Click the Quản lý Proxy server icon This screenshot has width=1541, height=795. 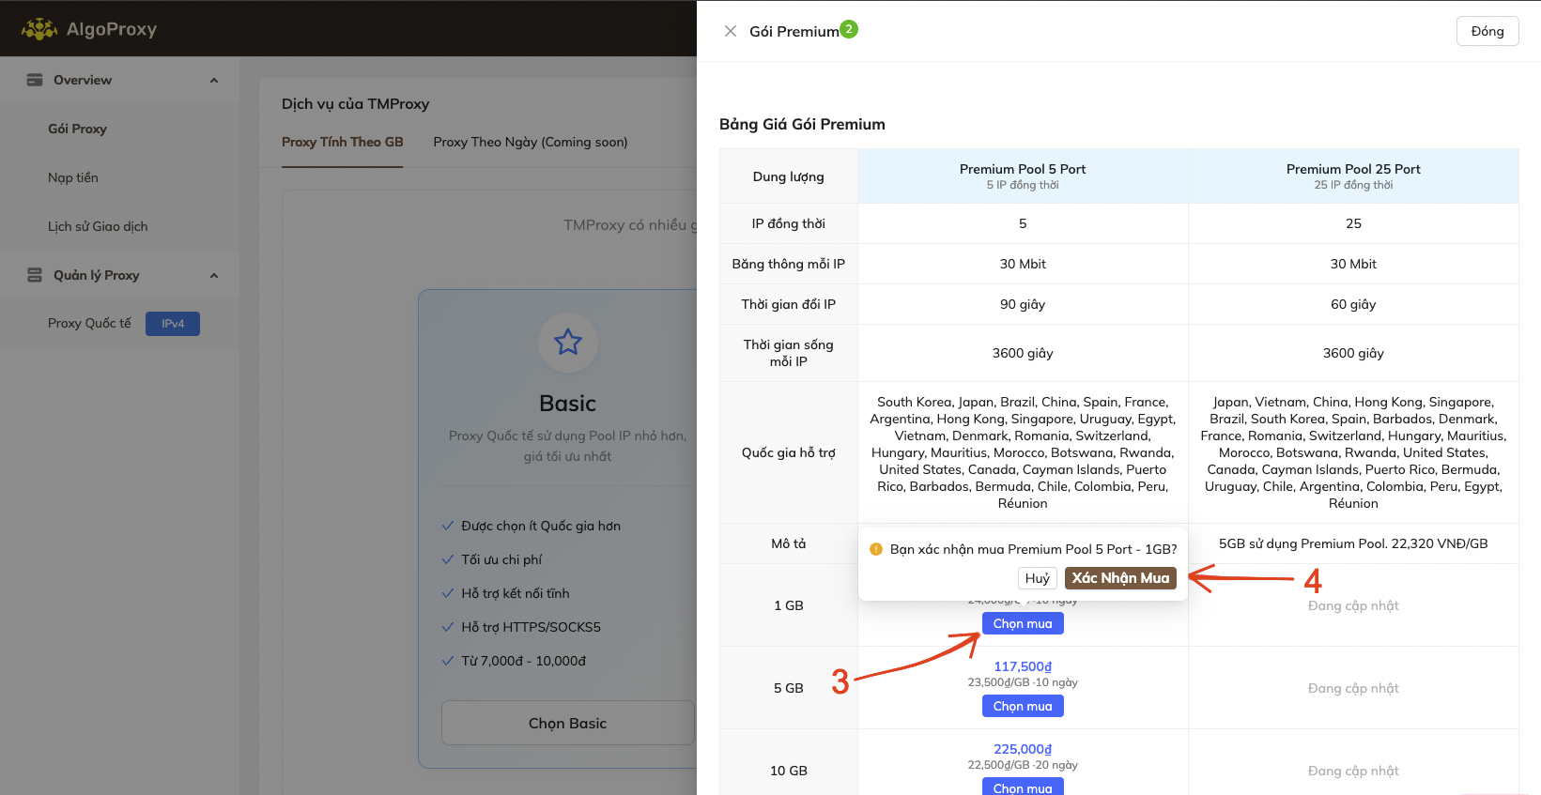pyautogui.click(x=35, y=275)
